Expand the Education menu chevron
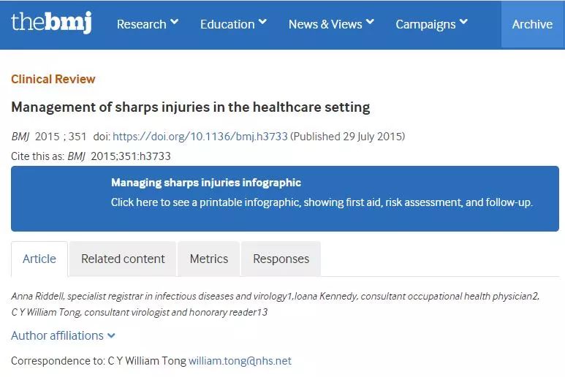This screenshot has width=565, height=377. 262,23
